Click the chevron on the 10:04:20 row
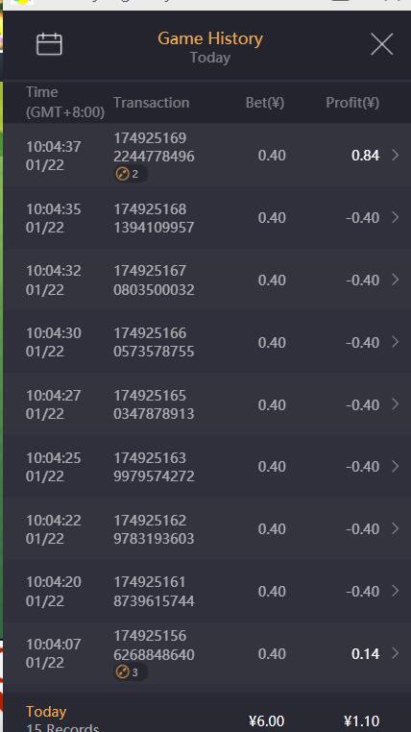Image resolution: width=411 pixels, height=732 pixels. click(x=395, y=591)
